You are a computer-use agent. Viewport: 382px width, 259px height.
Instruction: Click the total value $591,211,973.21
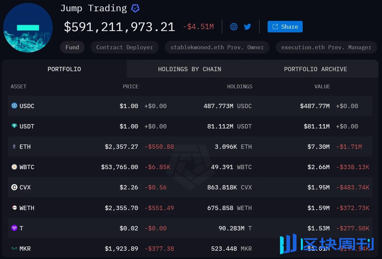(119, 27)
